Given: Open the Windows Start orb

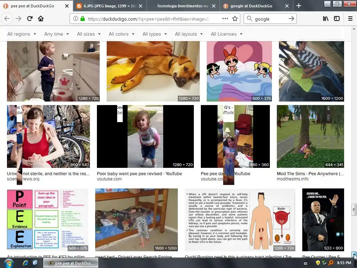Looking at the screenshot, I should coord(8,263).
